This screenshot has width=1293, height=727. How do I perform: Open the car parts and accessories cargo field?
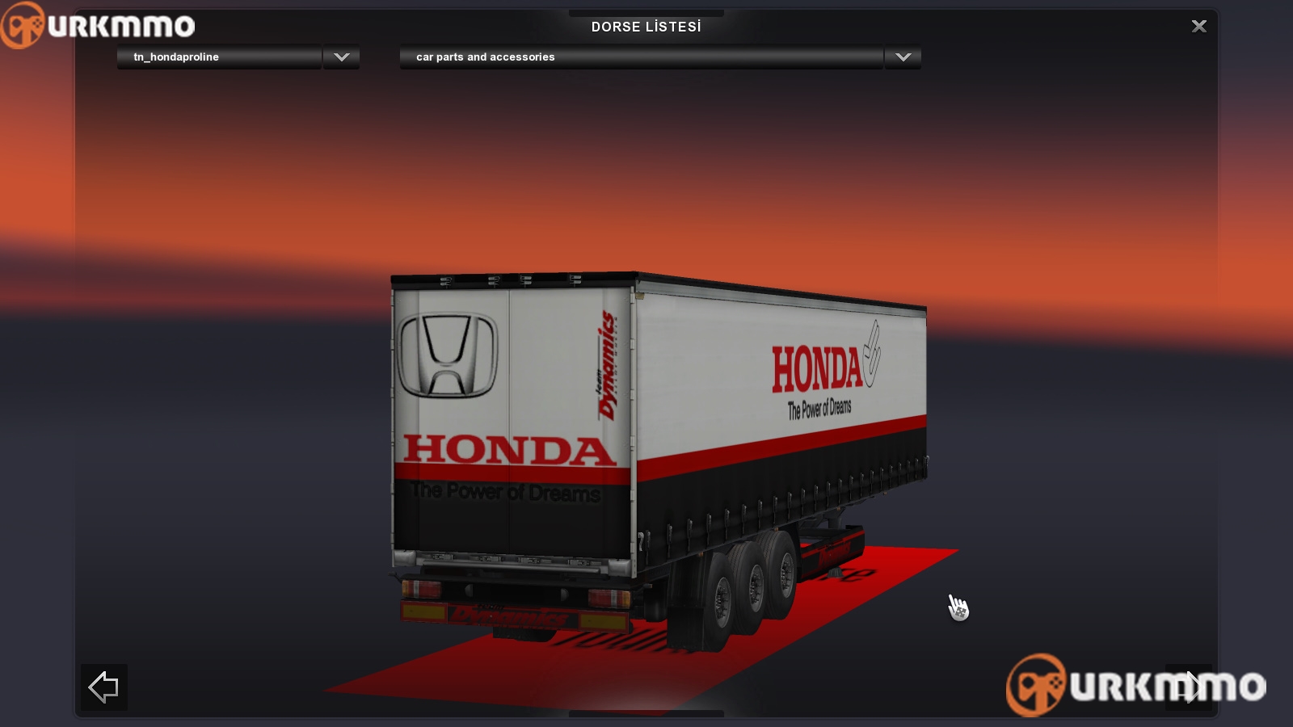click(x=641, y=57)
